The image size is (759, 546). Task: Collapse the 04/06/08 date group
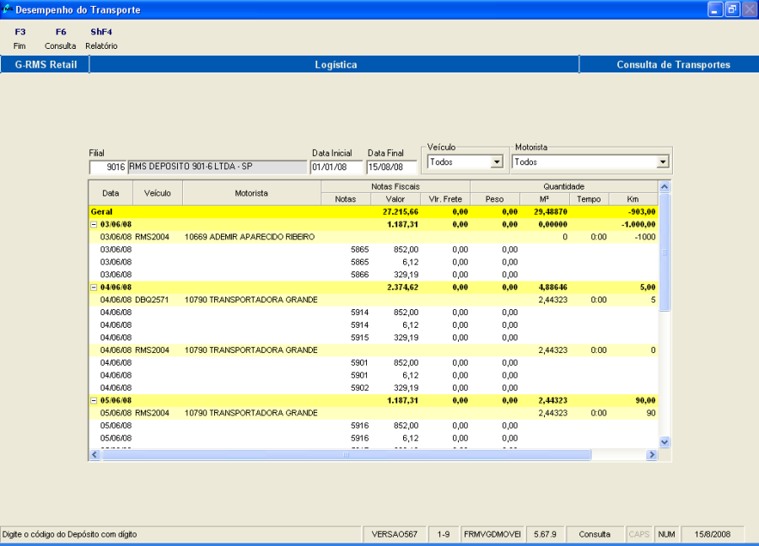(94, 287)
